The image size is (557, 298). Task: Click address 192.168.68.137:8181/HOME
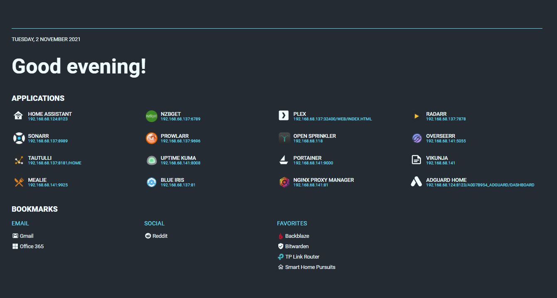pyautogui.click(x=55, y=163)
